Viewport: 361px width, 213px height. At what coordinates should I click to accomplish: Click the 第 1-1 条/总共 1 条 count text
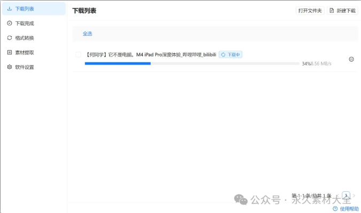[x=311, y=195]
